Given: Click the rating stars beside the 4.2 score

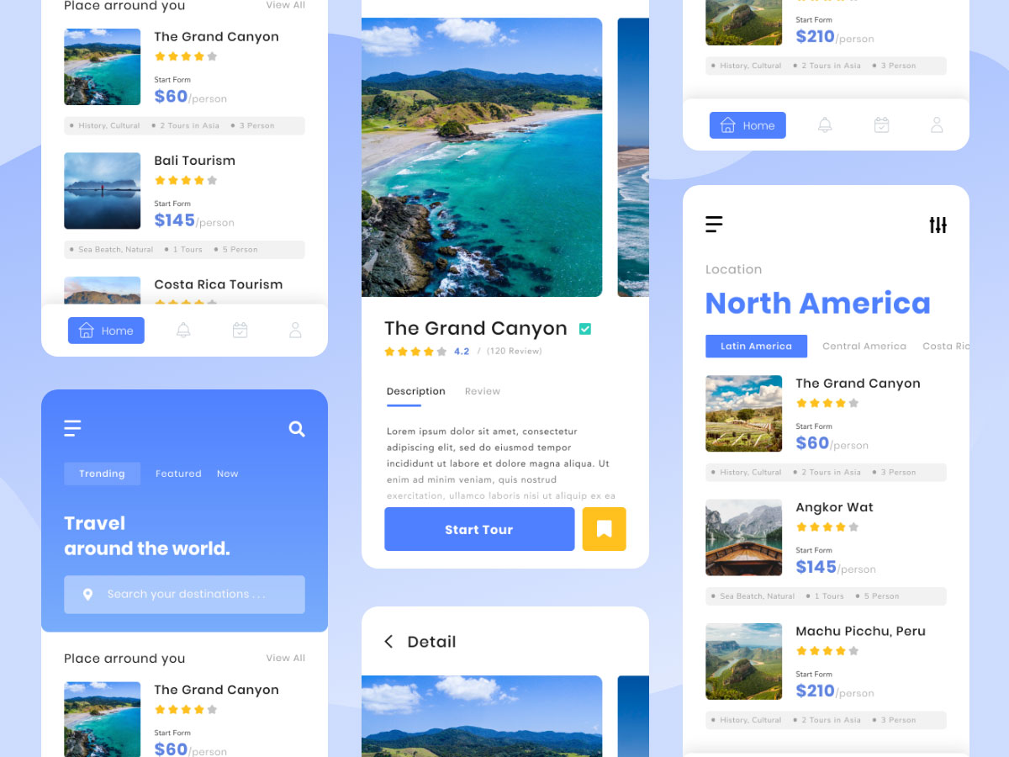Looking at the screenshot, I should (415, 352).
